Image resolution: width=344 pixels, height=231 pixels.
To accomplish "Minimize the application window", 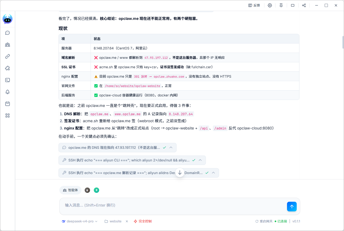I will point(317,5).
